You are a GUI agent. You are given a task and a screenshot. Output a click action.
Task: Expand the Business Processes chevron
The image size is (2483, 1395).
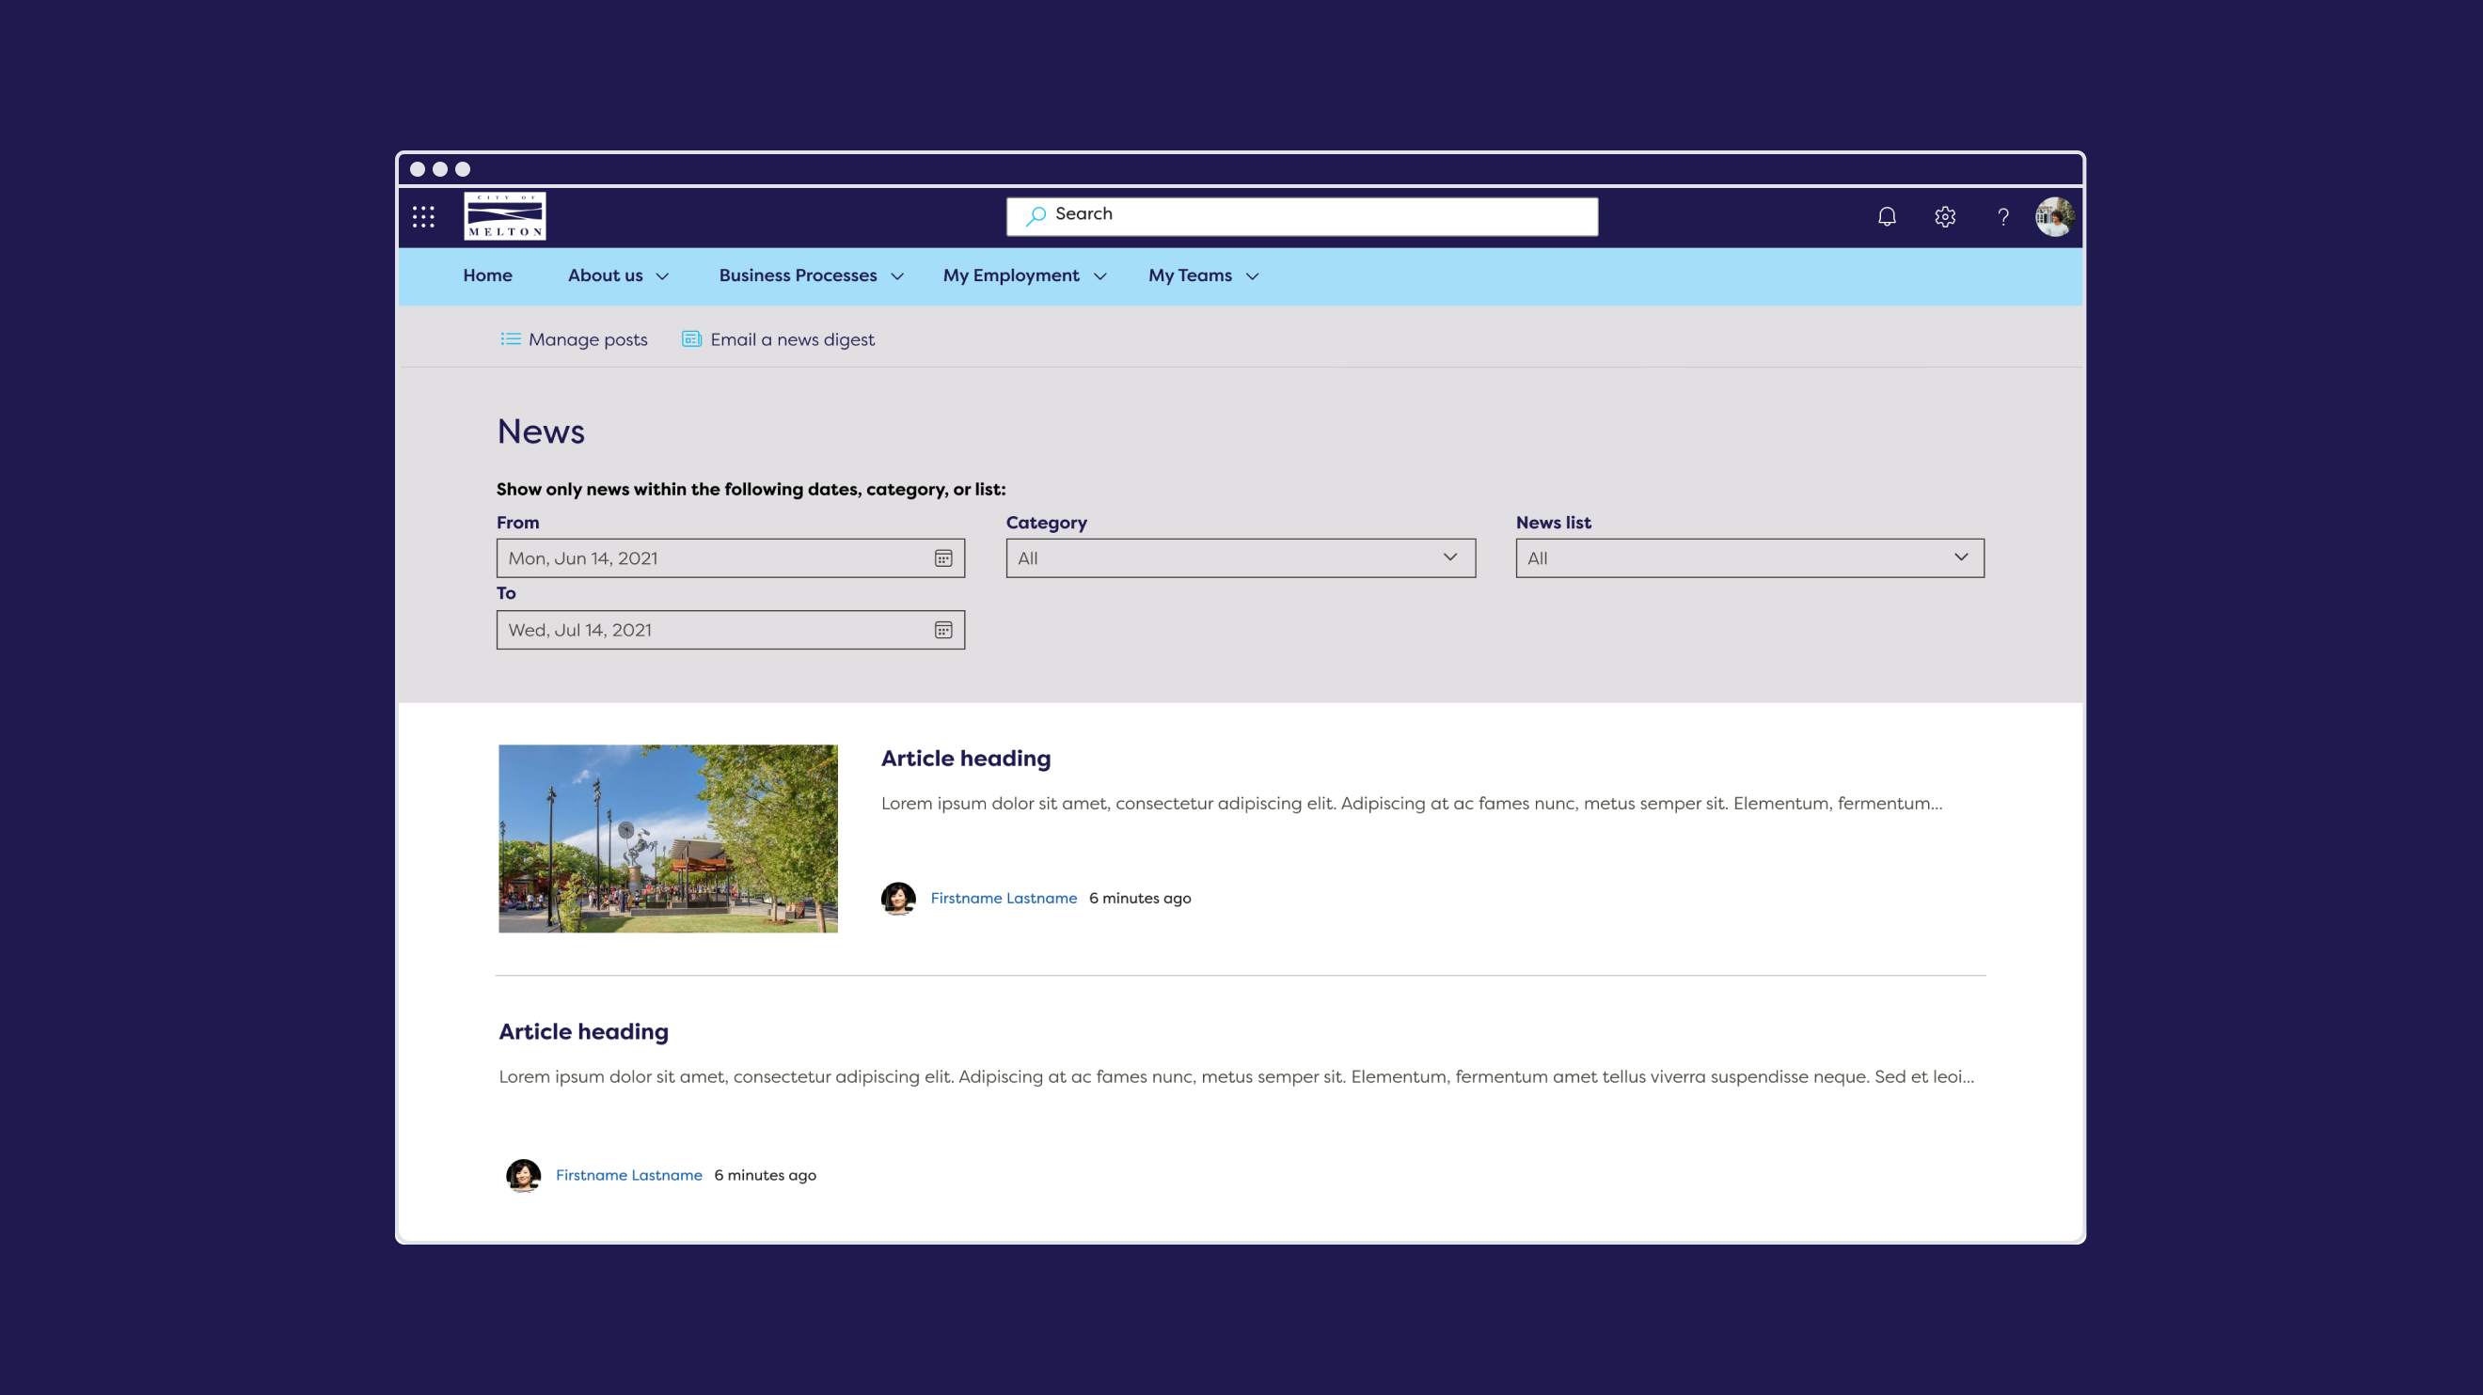896,276
